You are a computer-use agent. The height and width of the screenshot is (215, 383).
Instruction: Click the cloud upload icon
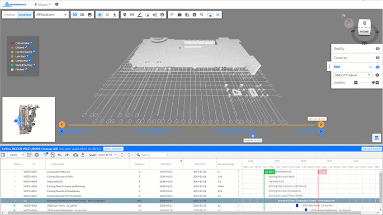click(75, 155)
